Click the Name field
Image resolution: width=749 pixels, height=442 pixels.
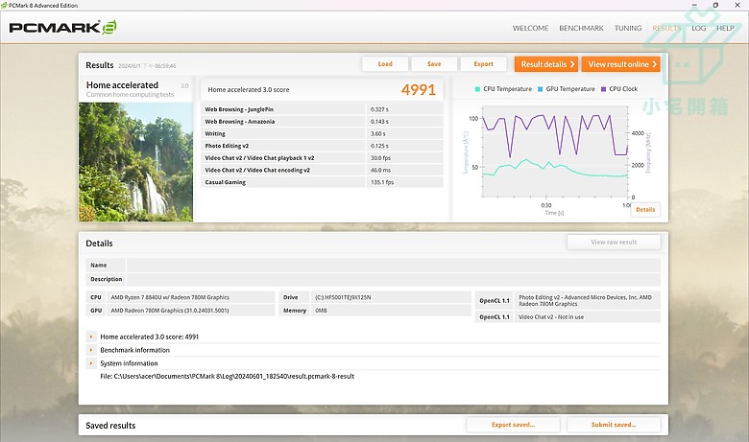393,266
